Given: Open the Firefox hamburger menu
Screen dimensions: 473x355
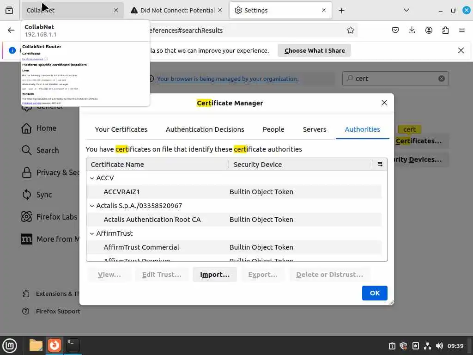Looking at the screenshot, I should click(x=461, y=30).
